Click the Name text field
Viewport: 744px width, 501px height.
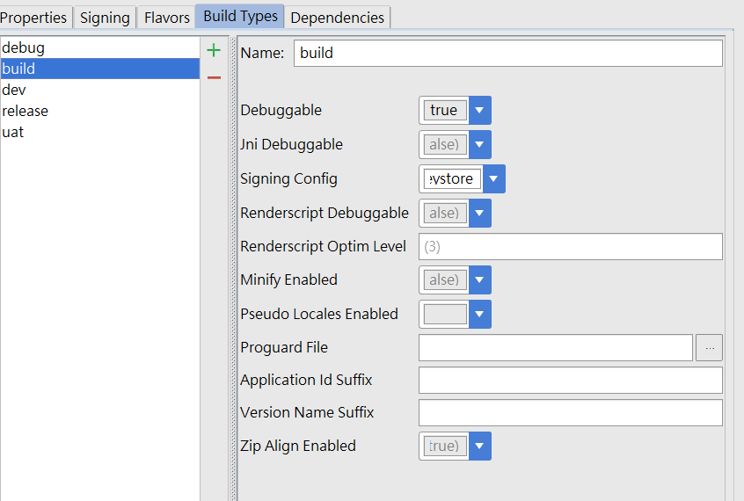pos(507,53)
